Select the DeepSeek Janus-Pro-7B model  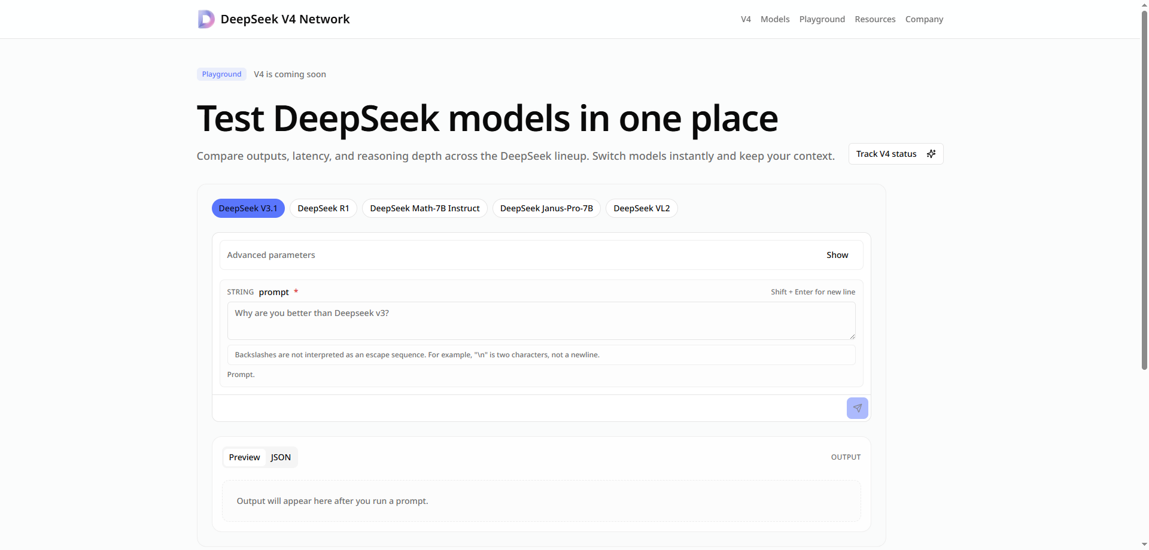pyautogui.click(x=546, y=208)
